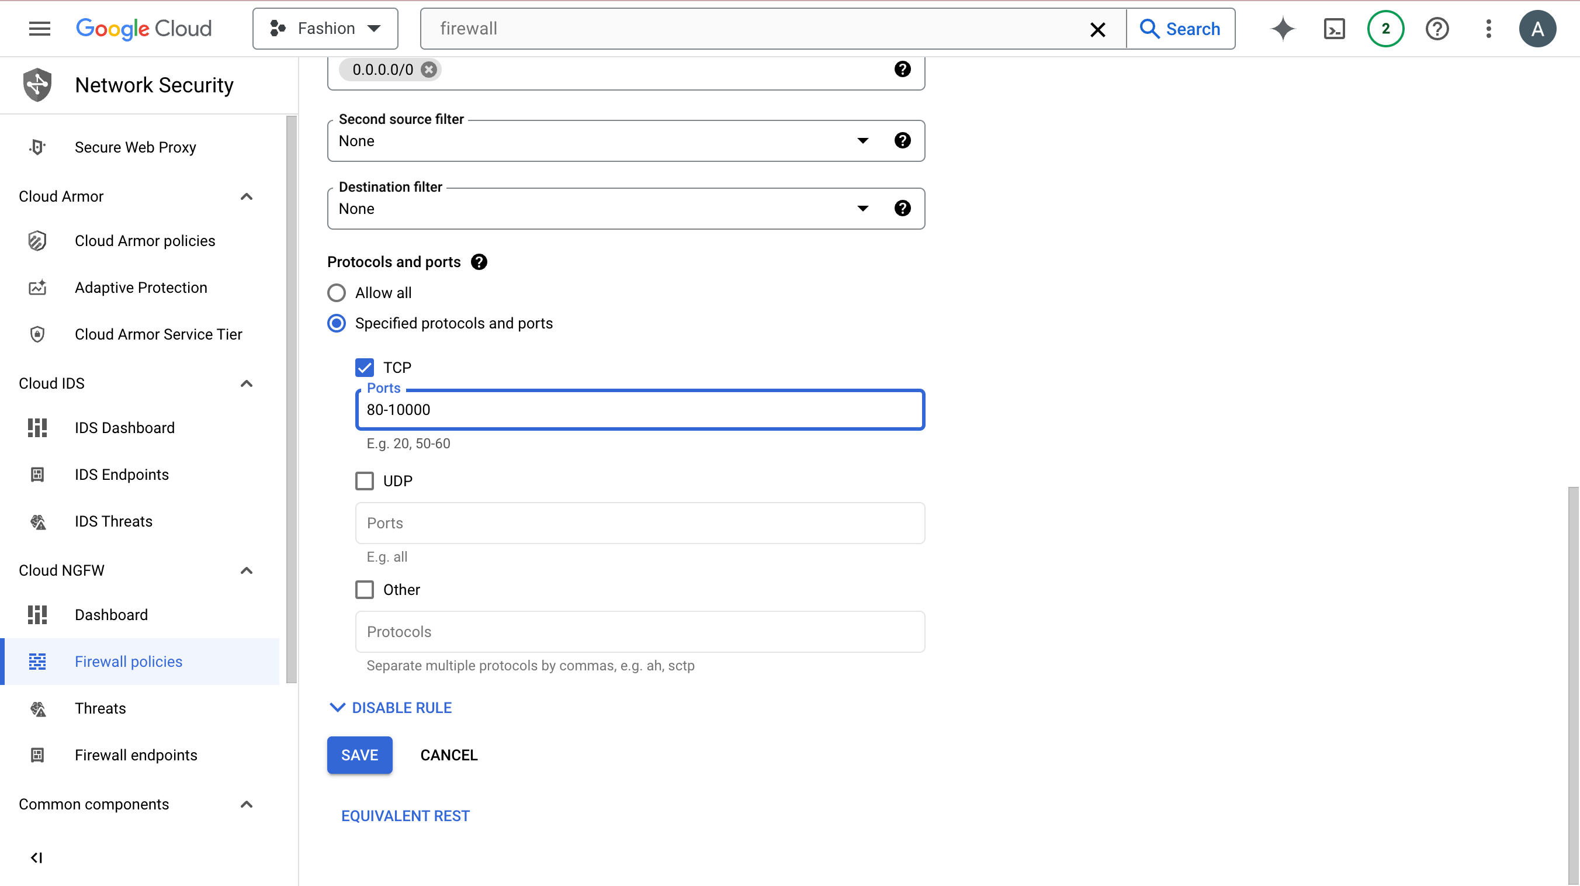
Task: Open the Gemini AI sparkle icon
Action: pos(1283,29)
